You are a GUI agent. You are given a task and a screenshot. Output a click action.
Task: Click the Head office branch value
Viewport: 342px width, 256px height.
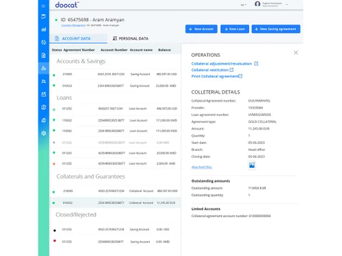pyautogui.click(x=256, y=150)
